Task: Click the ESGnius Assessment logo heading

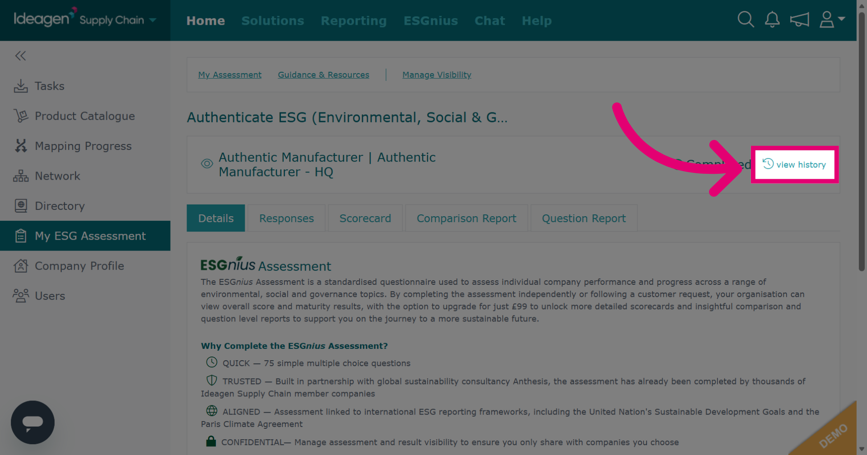Action: tap(266, 265)
